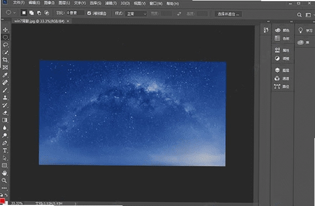Select the Eyedropper tool

click(x=5, y=75)
